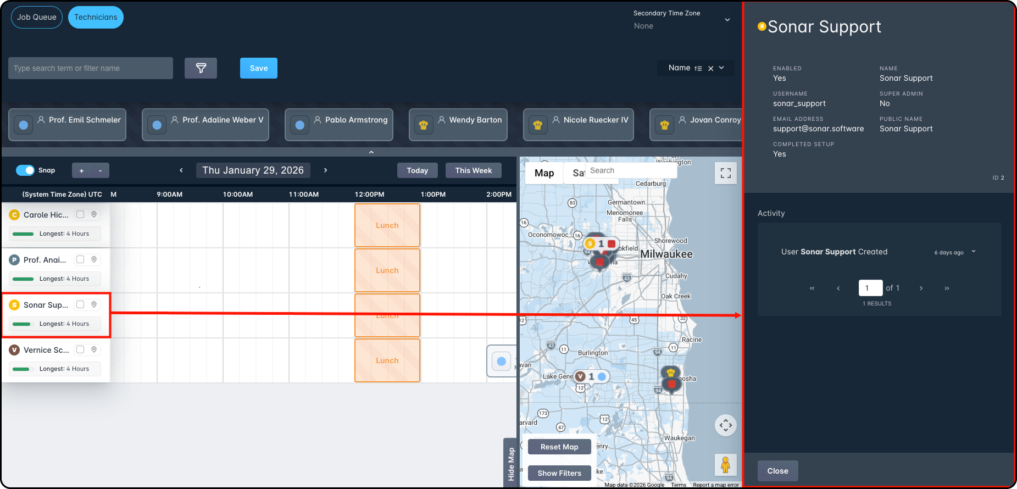
Task: Check the checkbox for Vernice Sc...
Action: (x=80, y=349)
